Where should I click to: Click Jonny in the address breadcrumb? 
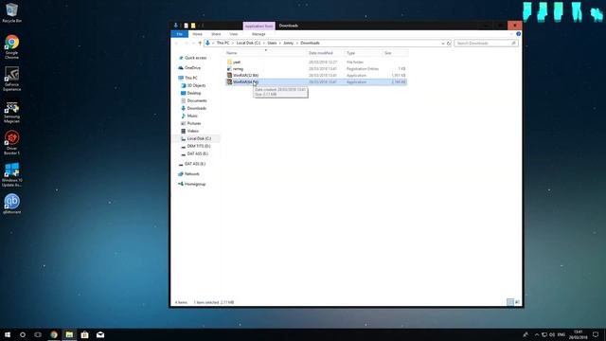click(x=289, y=44)
